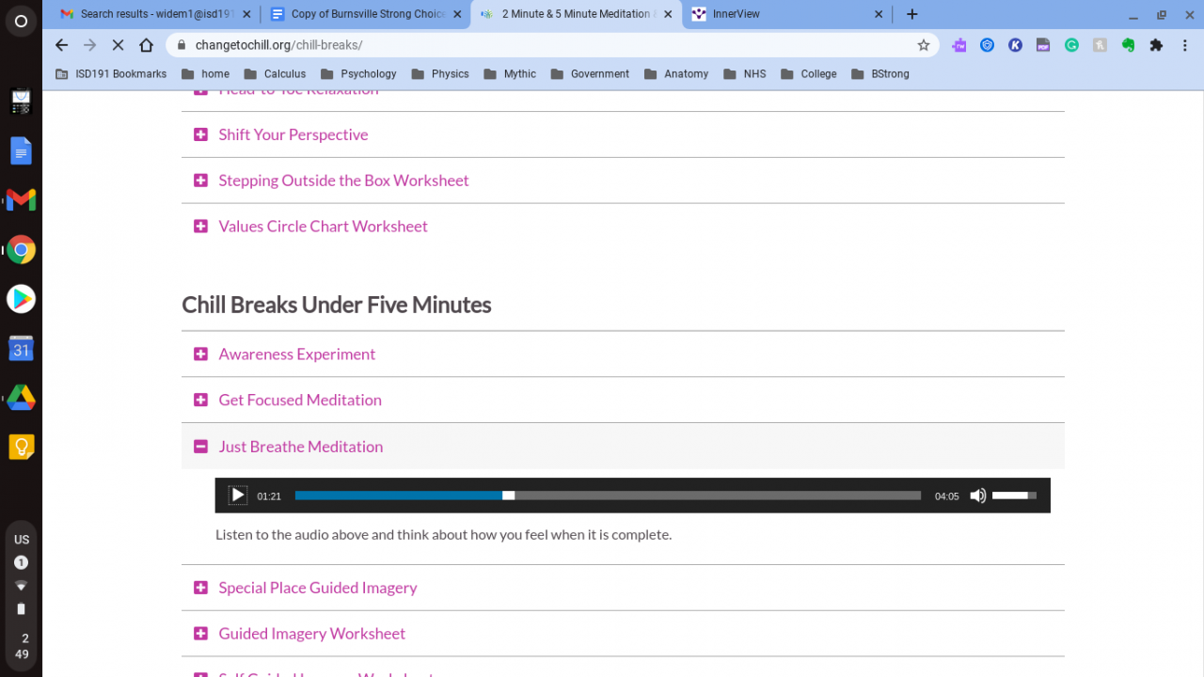Go to the browser home page
Image resolution: width=1204 pixels, height=677 pixels.
tap(146, 45)
